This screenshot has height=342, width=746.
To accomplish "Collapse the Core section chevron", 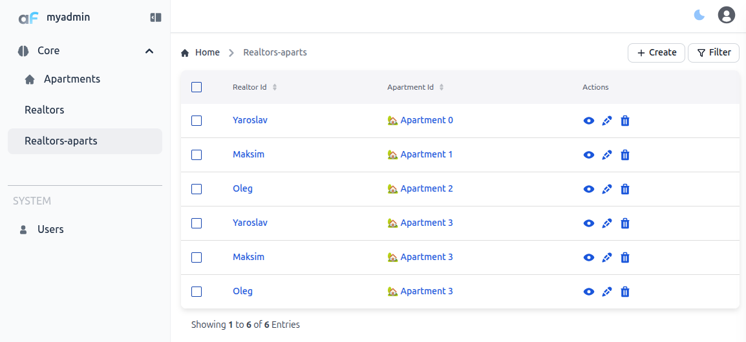I will click(x=149, y=51).
